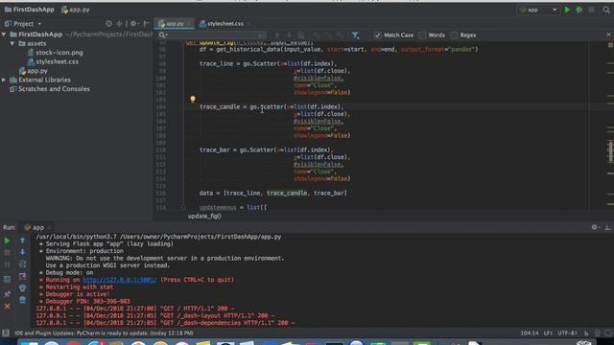Stop the process in Run panel
The width and height of the screenshot is (614, 345).
coord(7,253)
